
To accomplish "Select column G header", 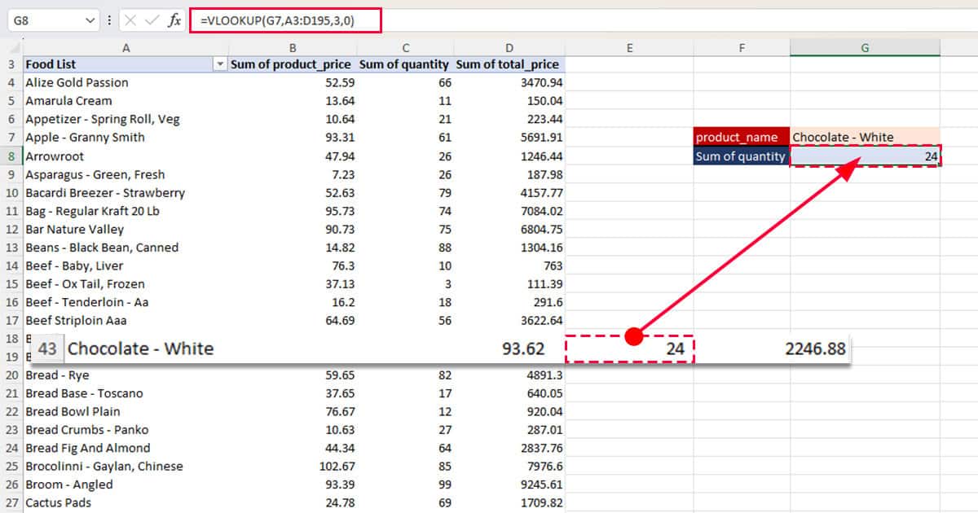I will tap(865, 47).
